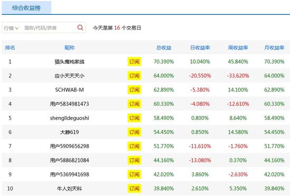Sort by 总收益 column header
Image resolution: width=290 pixels, height=196 pixels.
[x=163, y=47]
